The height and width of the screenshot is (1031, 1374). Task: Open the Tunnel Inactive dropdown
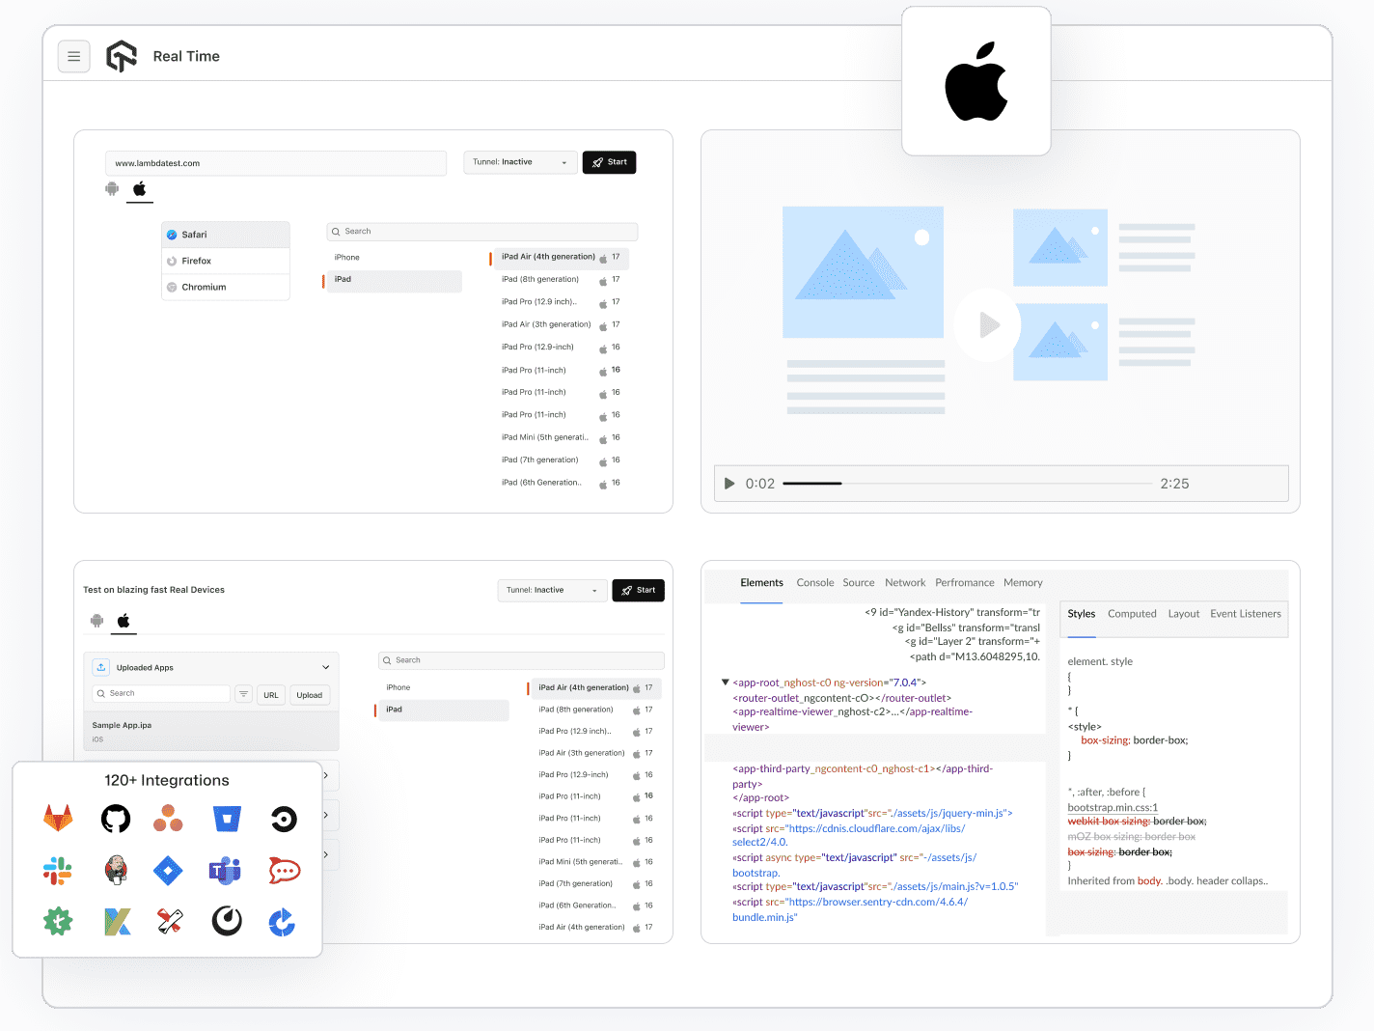(x=519, y=162)
